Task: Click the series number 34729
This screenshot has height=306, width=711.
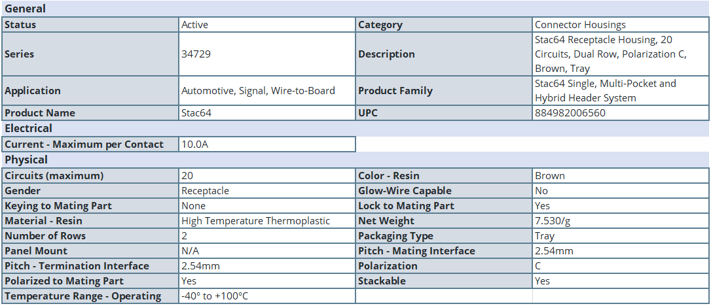Action: [196, 54]
